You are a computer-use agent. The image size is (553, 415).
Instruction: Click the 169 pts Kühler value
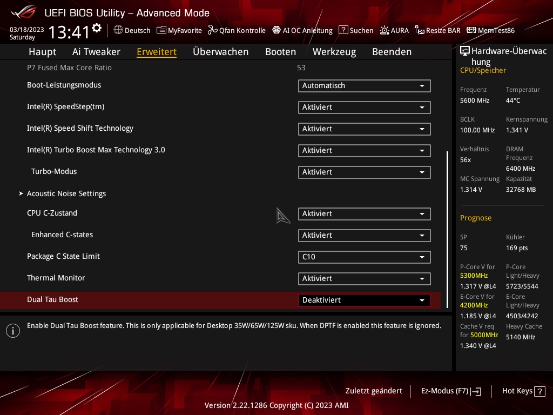pos(517,247)
